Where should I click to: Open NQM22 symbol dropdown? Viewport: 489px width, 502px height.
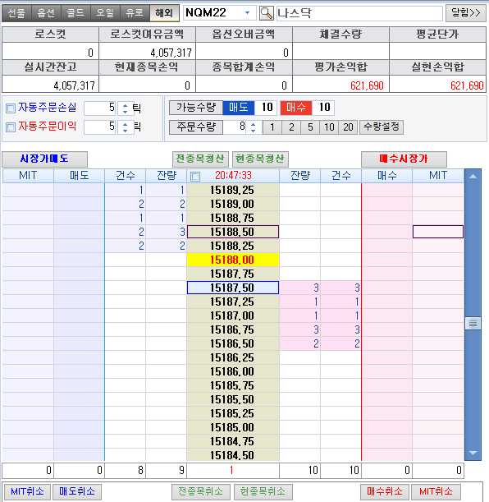[x=247, y=13]
